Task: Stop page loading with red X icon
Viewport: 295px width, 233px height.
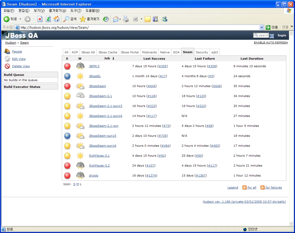Action: 40,19
